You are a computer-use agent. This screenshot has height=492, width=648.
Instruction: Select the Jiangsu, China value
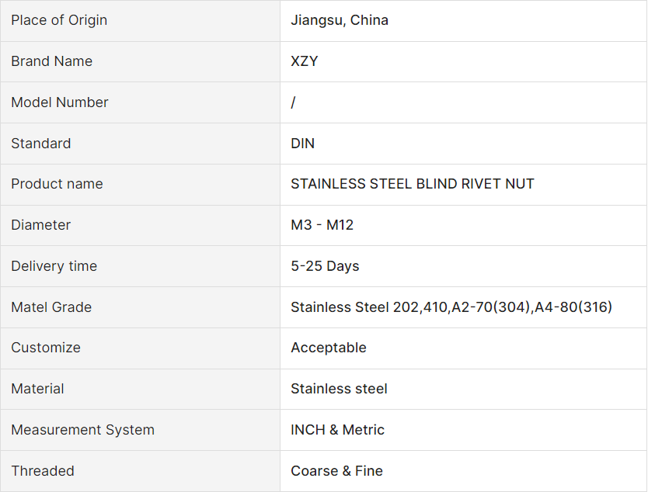pyautogui.click(x=340, y=20)
